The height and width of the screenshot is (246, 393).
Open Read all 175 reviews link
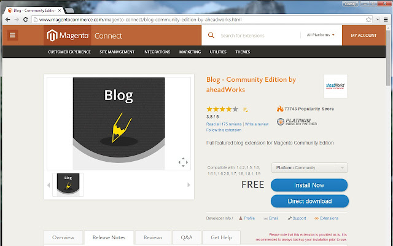click(224, 124)
